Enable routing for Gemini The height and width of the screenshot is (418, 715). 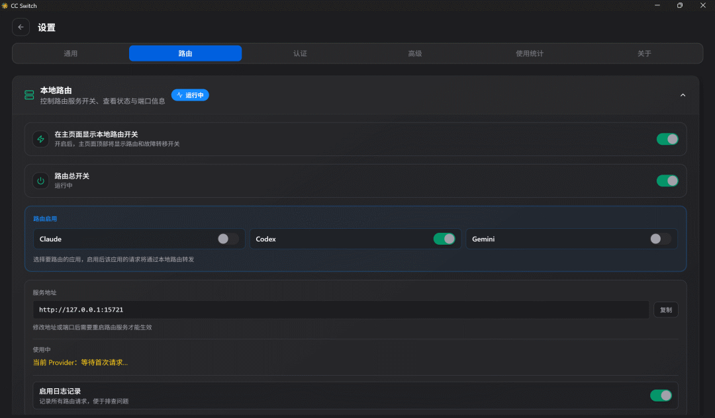point(660,239)
